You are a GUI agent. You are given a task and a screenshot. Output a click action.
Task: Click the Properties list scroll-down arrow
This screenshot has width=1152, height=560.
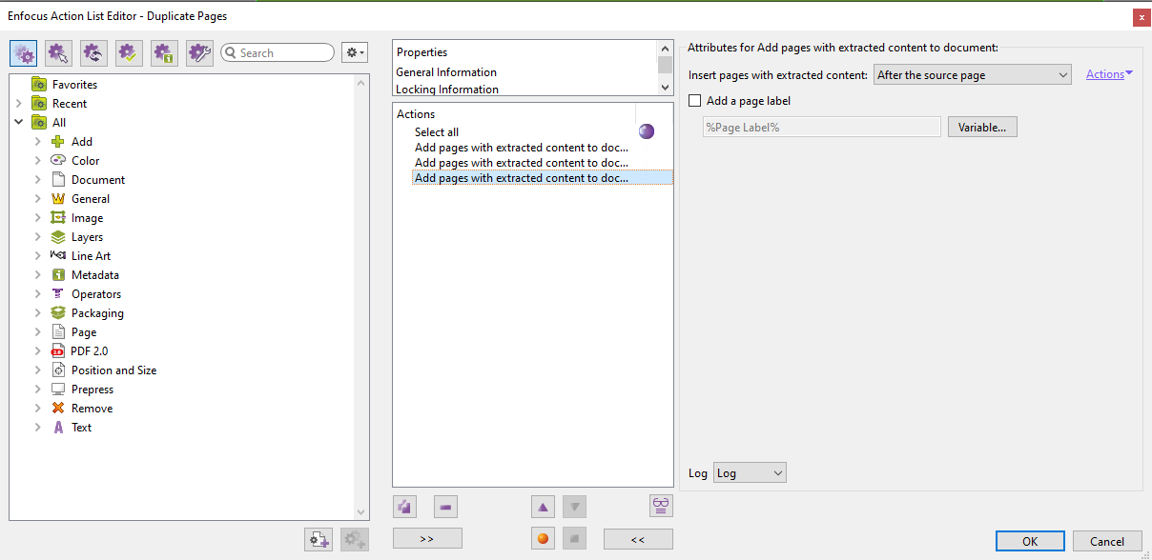(666, 87)
